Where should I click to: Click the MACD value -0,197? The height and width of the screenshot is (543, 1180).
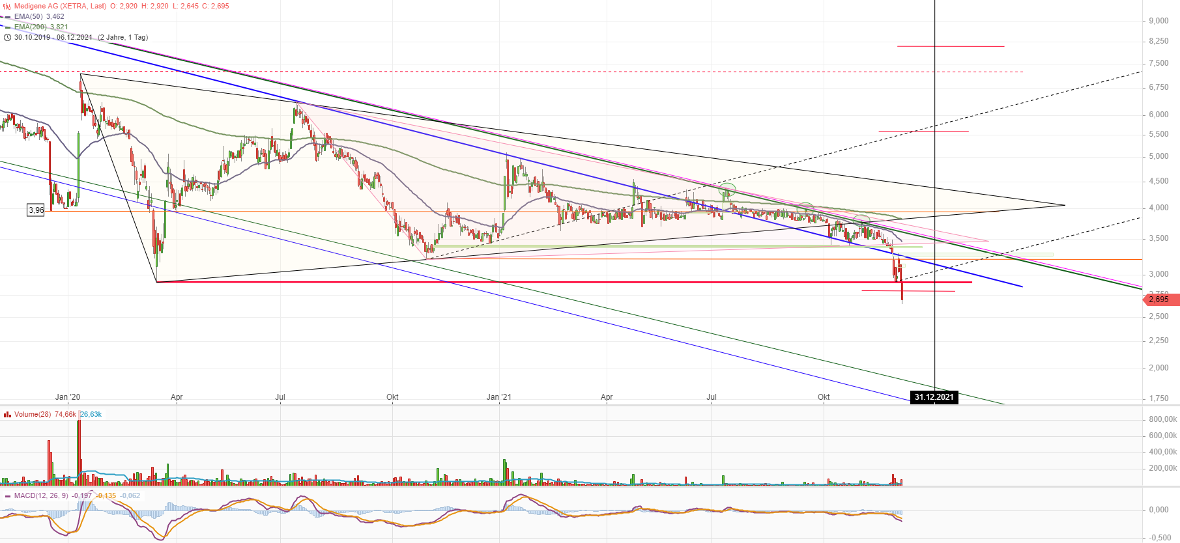tap(82, 495)
